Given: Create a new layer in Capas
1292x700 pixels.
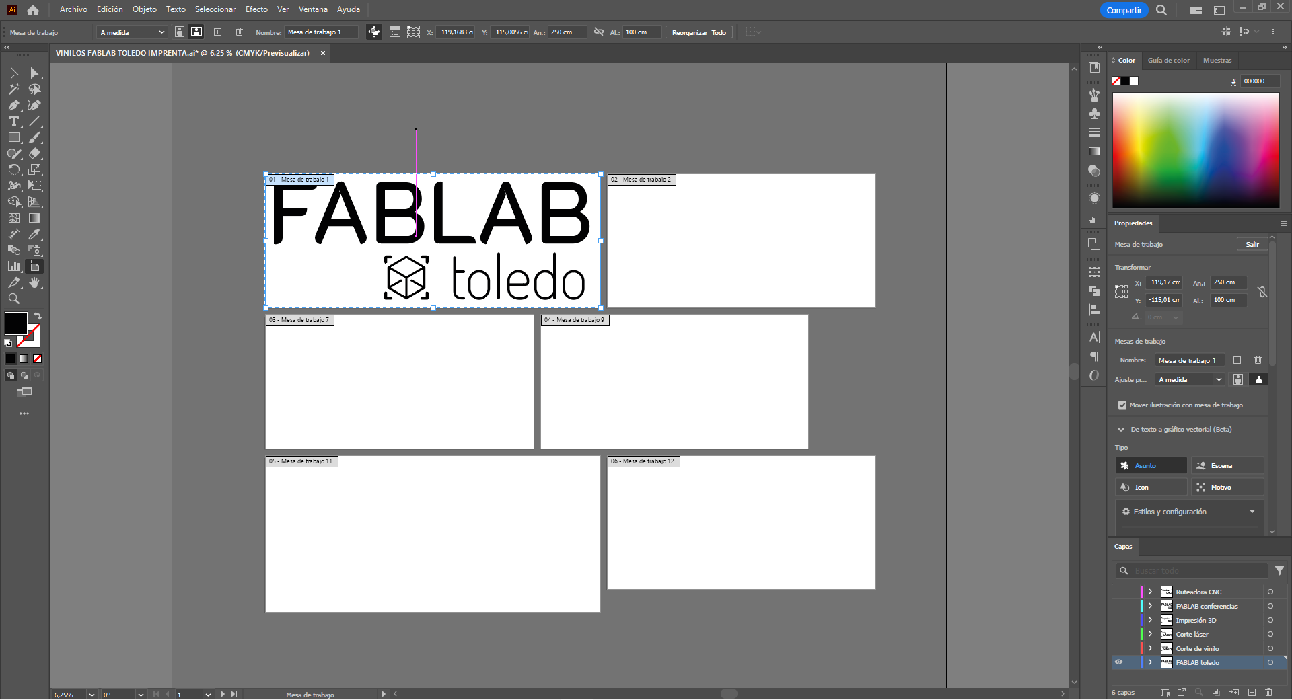Looking at the screenshot, I should pos(1252,692).
